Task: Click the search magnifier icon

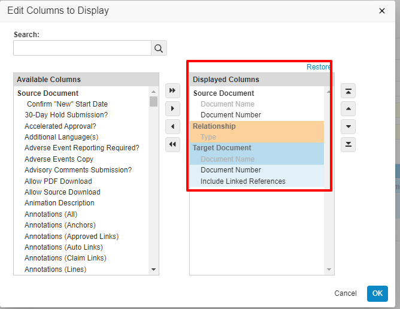Action: 159,49
